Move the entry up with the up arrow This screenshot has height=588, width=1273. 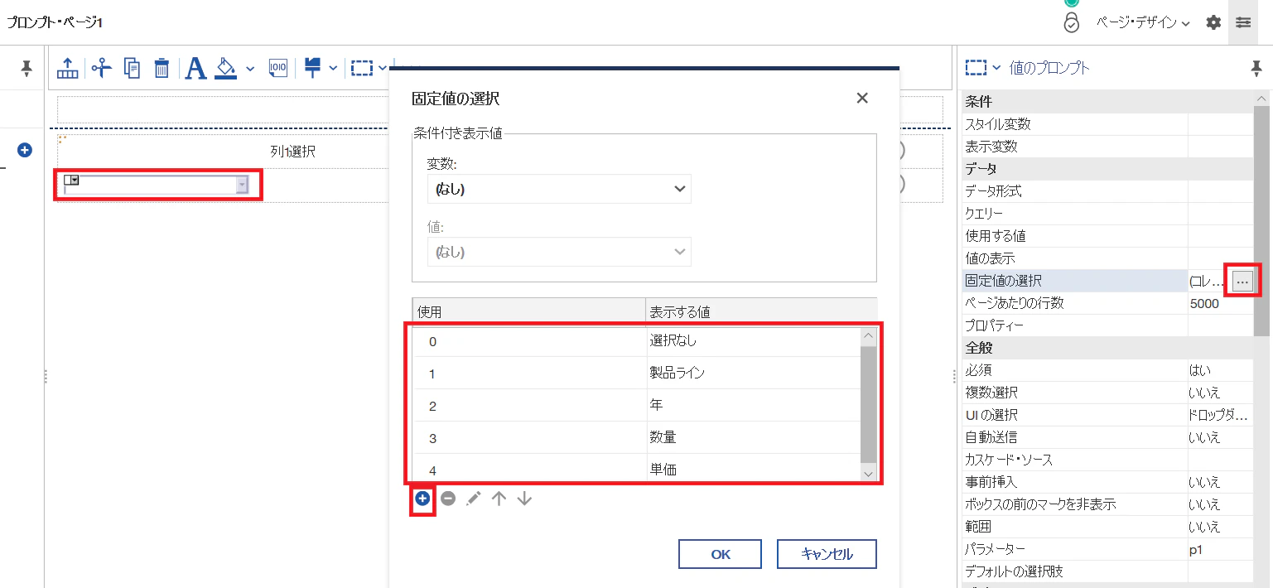499,499
